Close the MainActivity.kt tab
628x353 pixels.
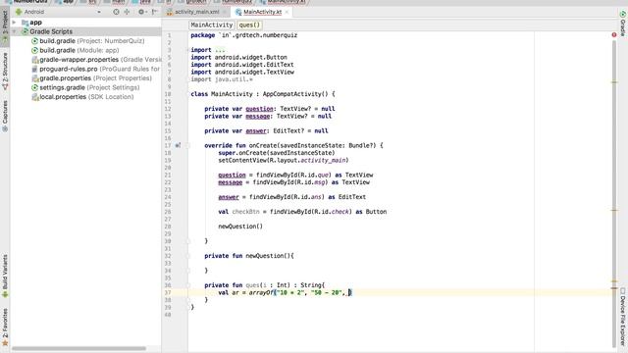click(287, 12)
